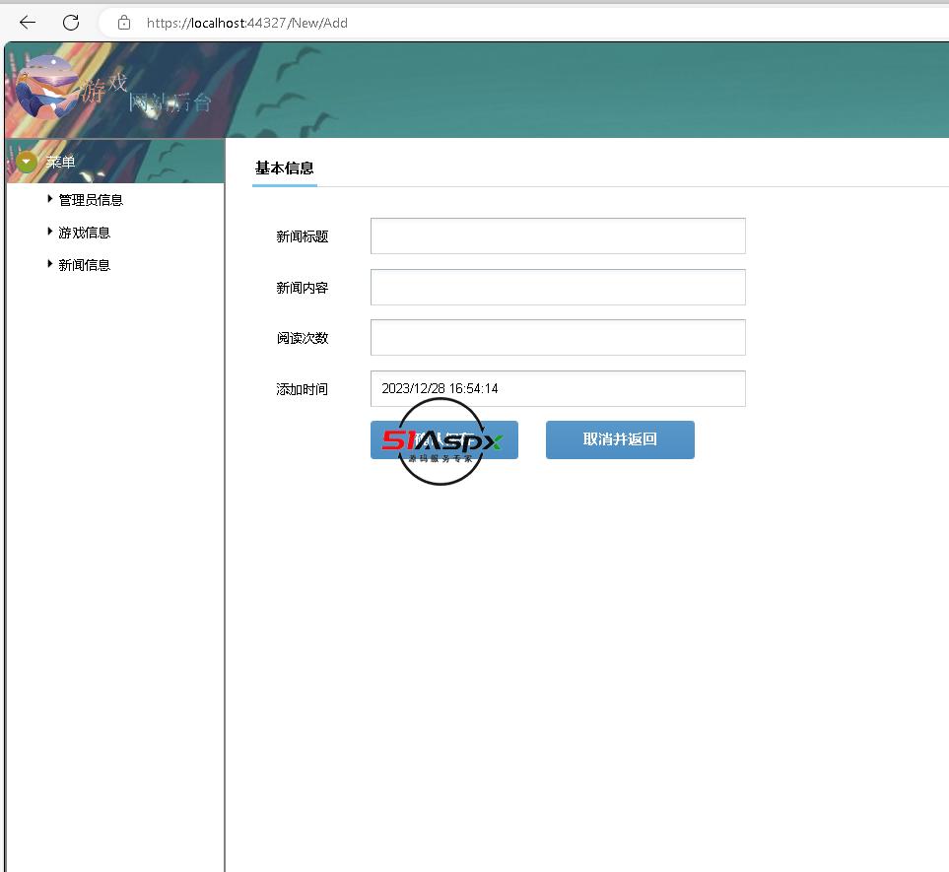Focus the 新闻内容 input field
The width and height of the screenshot is (949, 872).
click(x=558, y=287)
